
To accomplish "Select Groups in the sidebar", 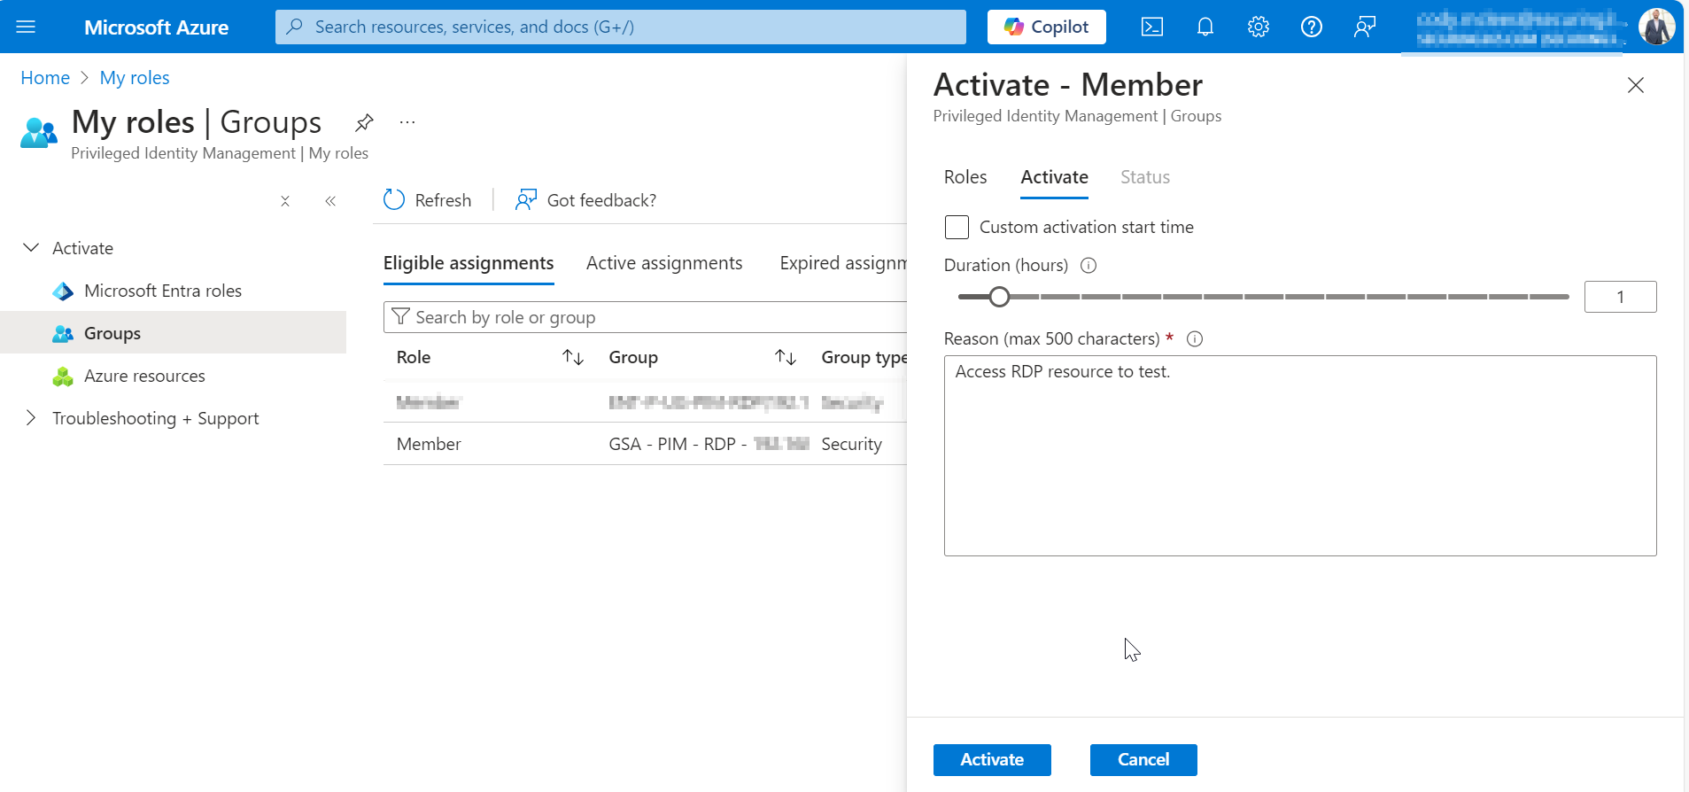I will coord(173,332).
